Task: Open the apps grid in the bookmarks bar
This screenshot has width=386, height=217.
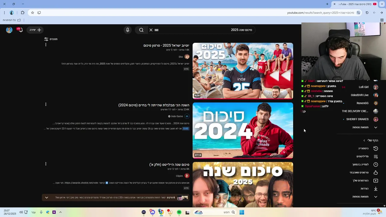Action: pos(382,20)
